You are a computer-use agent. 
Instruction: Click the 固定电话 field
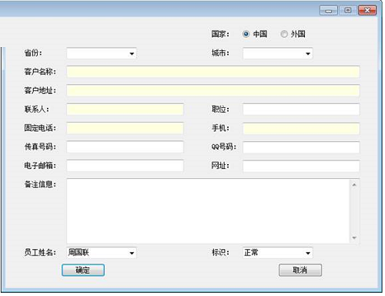click(125, 128)
